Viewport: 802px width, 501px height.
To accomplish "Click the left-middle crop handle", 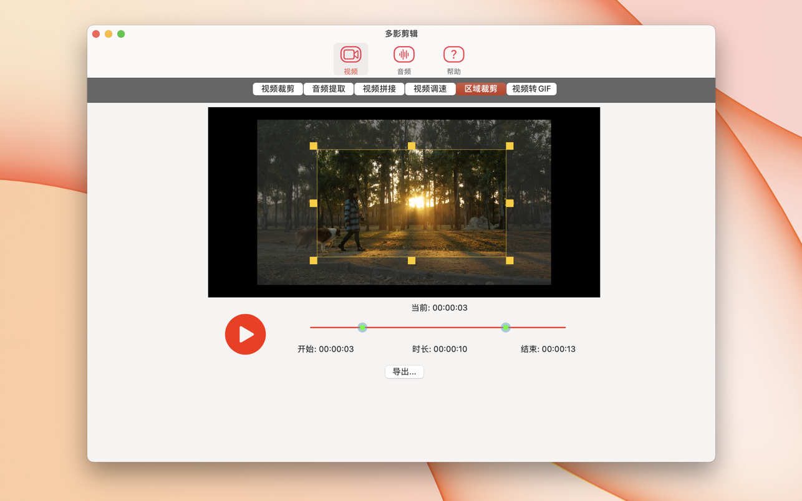I will [x=314, y=203].
